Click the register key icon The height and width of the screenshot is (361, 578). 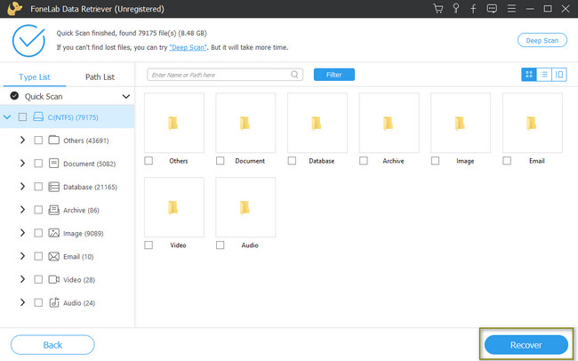coord(456,9)
